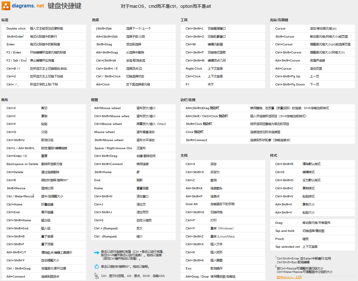Click the blue connect-and-clone arrow icon
Viewport: 358px width, 281px height.
coord(97,252)
